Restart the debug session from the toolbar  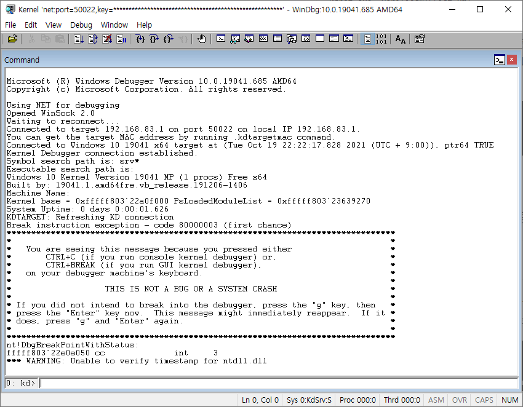[x=93, y=39]
